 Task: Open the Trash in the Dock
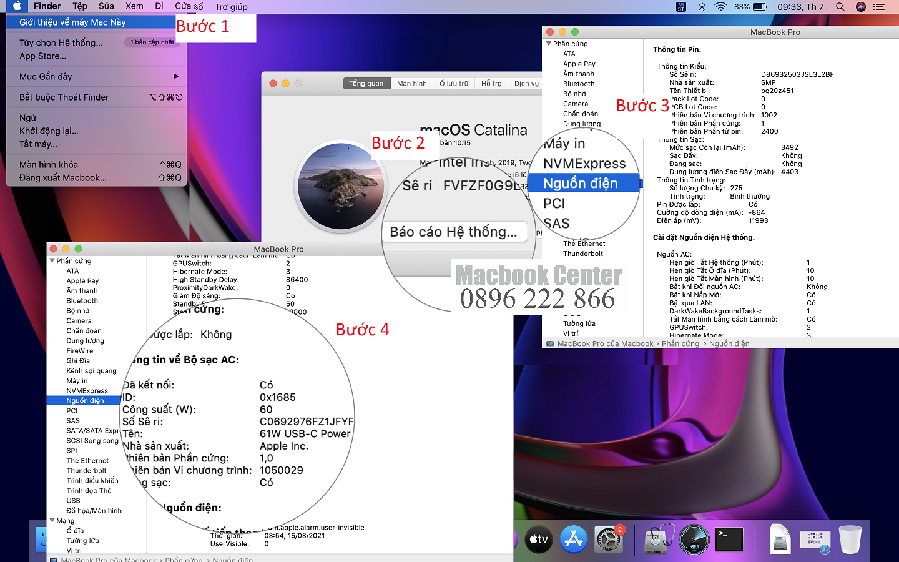click(850, 539)
